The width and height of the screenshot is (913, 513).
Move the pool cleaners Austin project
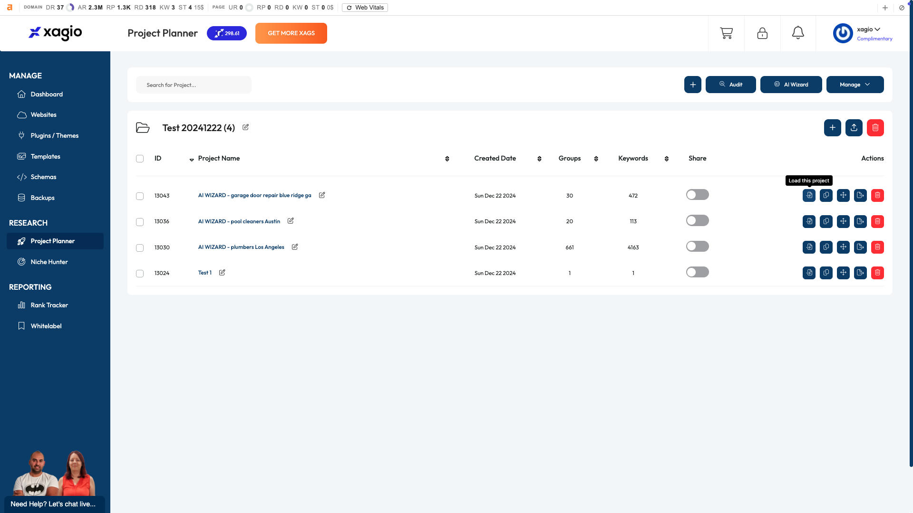coord(843,221)
